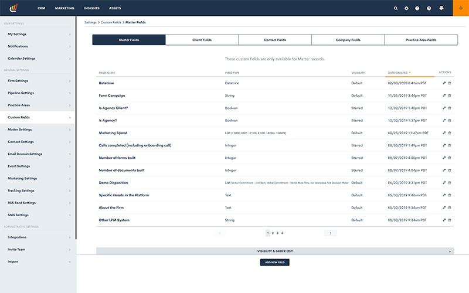
Task: Click the Add New Field button
Action: (274, 262)
